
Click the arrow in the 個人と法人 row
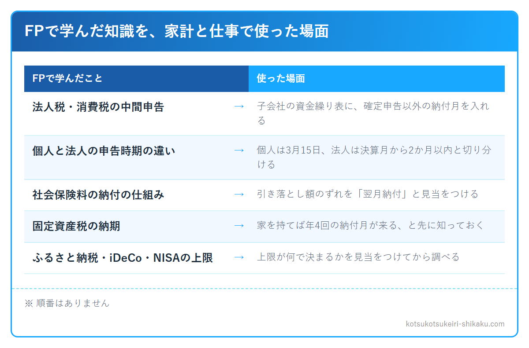pos(239,150)
